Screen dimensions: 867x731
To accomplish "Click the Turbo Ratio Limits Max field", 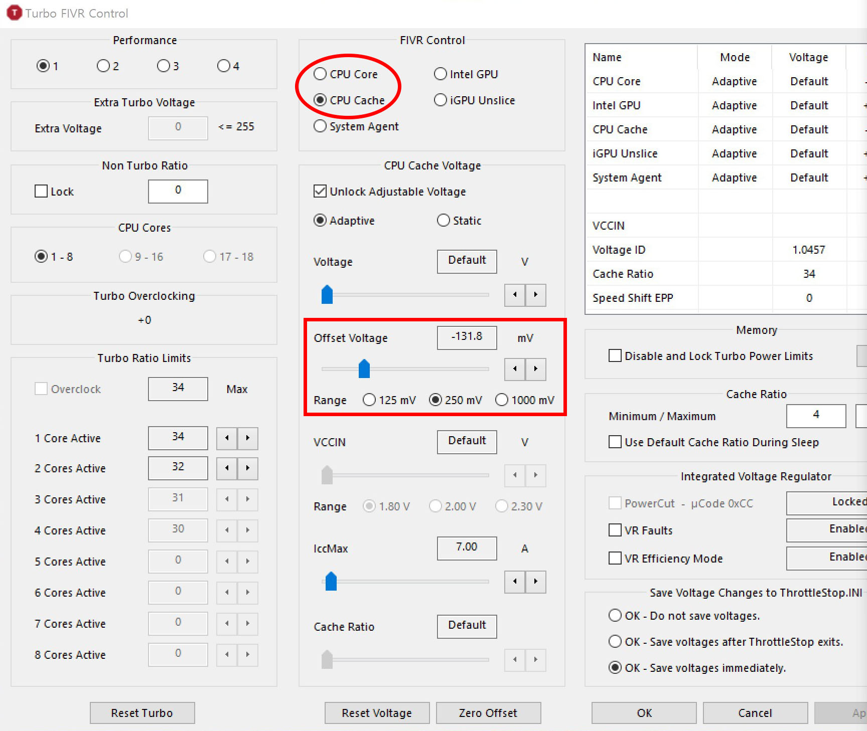I will pyautogui.click(x=178, y=389).
